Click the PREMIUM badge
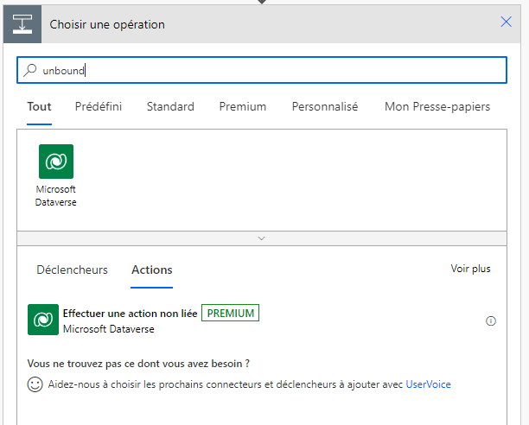Image resolution: width=529 pixels, height=425 pixels. coord(230,313)
